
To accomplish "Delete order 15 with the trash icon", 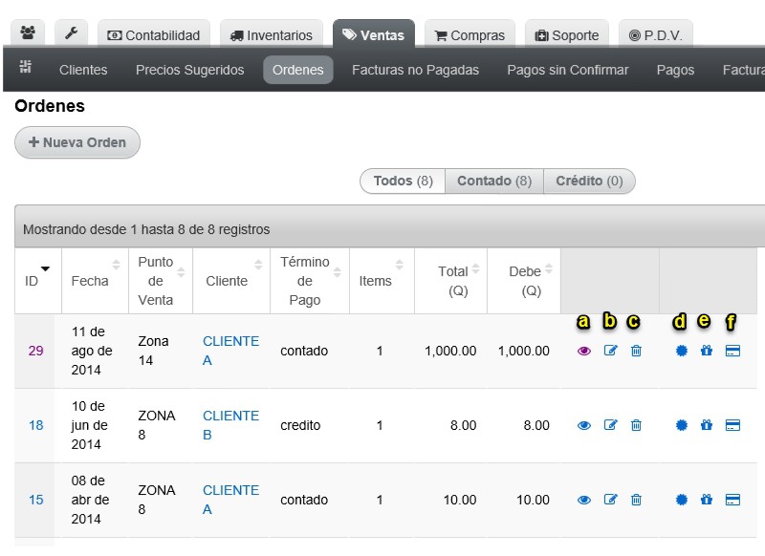I will tap(636, 500).
